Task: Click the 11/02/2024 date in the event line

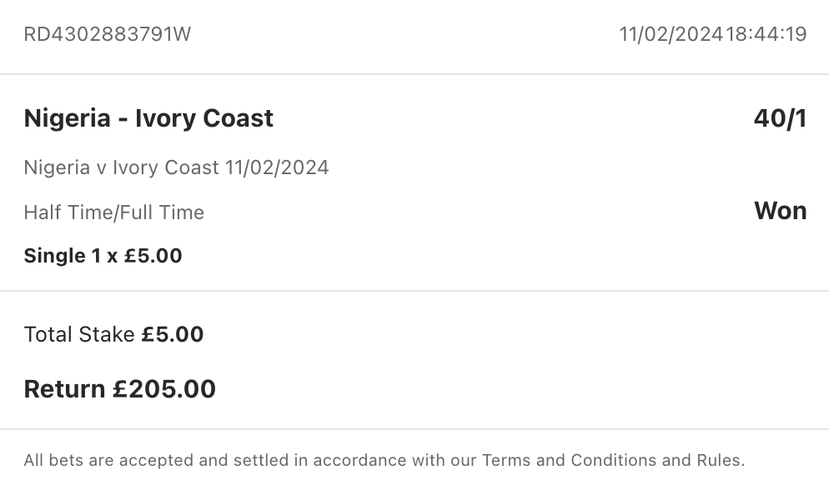Action: pyautogui.click(x=277, y=167)
